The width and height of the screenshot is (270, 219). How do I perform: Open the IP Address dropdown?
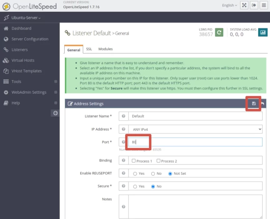tap(195, 129)
